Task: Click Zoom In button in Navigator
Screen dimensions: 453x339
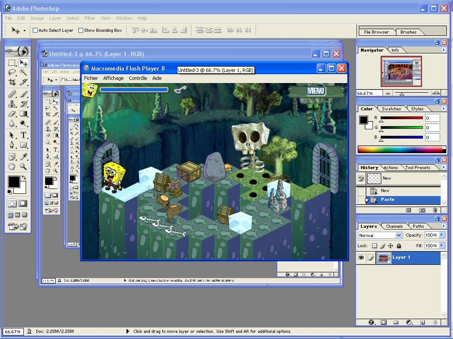Action: point(436,93)
